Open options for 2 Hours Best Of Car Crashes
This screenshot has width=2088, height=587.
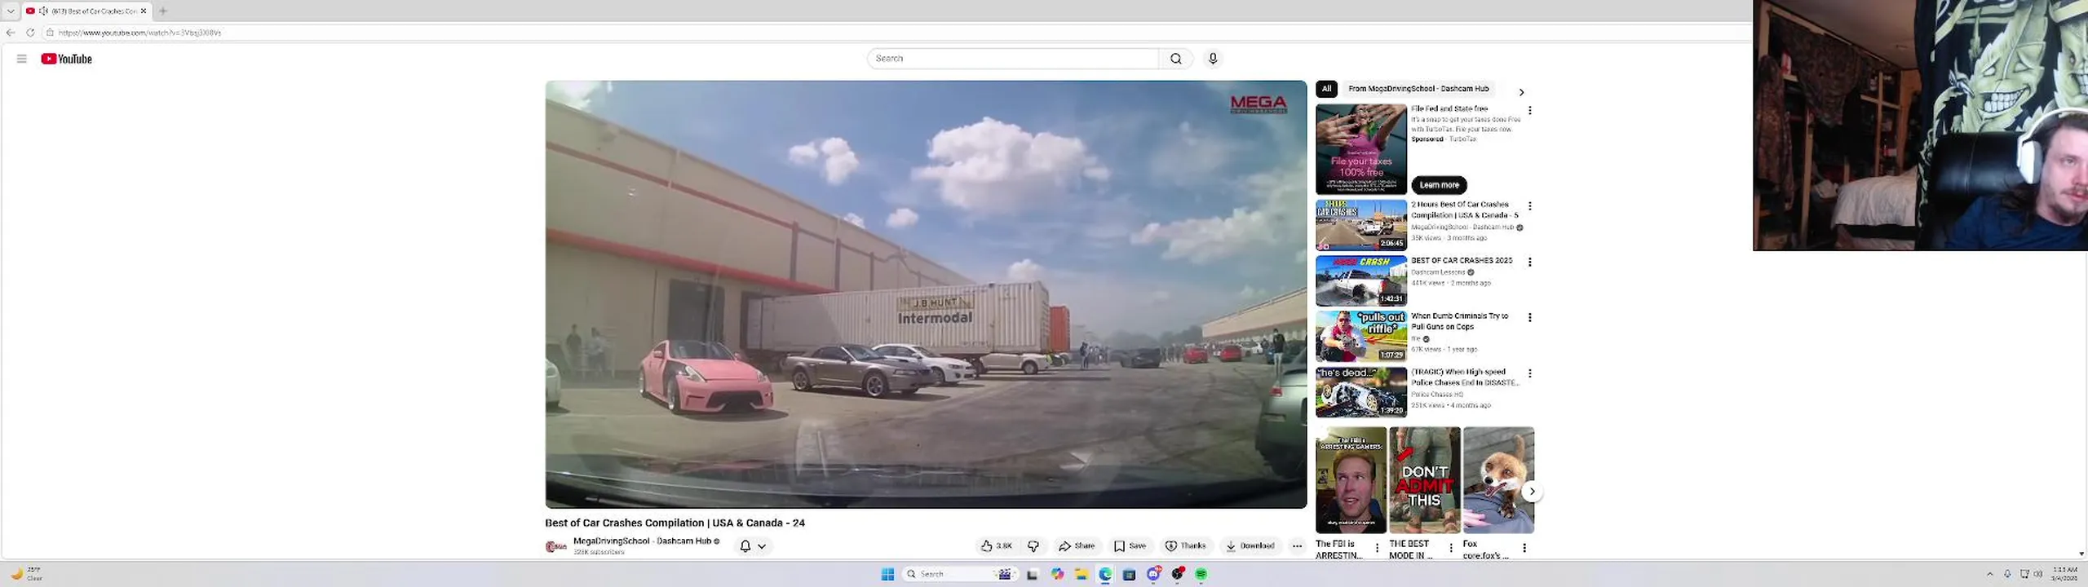point(1529,206)
